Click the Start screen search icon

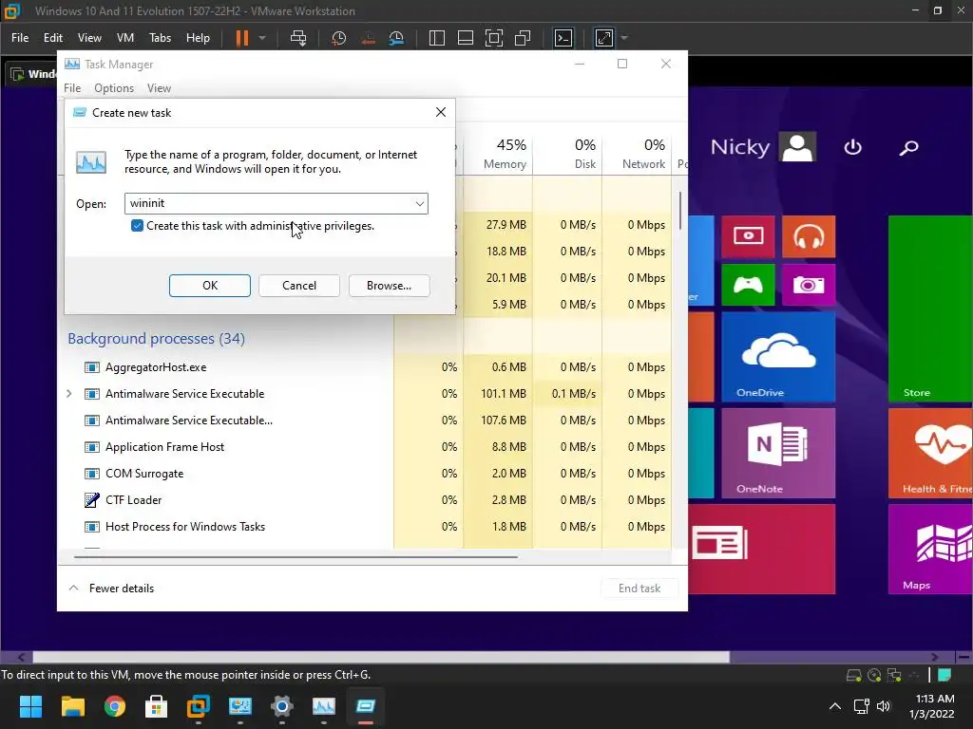909,147
